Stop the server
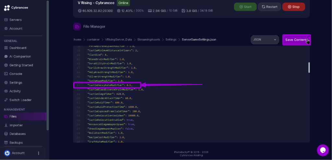Screen dimensions: 332x160 pos(294,7)
